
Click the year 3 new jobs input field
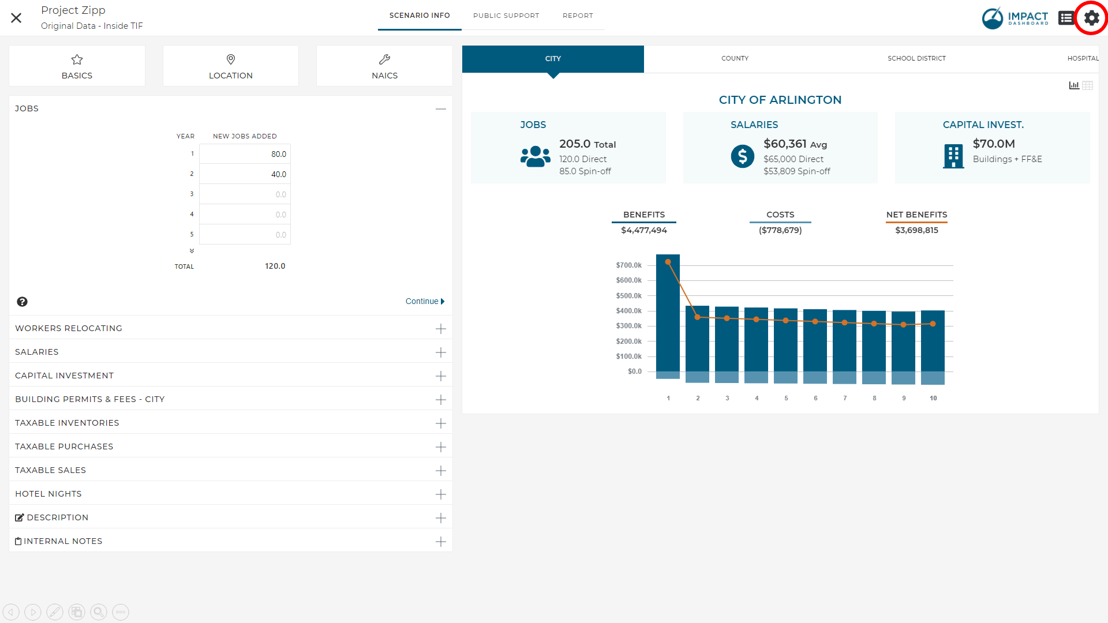245,194
